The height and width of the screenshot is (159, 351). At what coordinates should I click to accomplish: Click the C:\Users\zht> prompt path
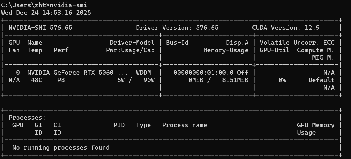point(25,5)
